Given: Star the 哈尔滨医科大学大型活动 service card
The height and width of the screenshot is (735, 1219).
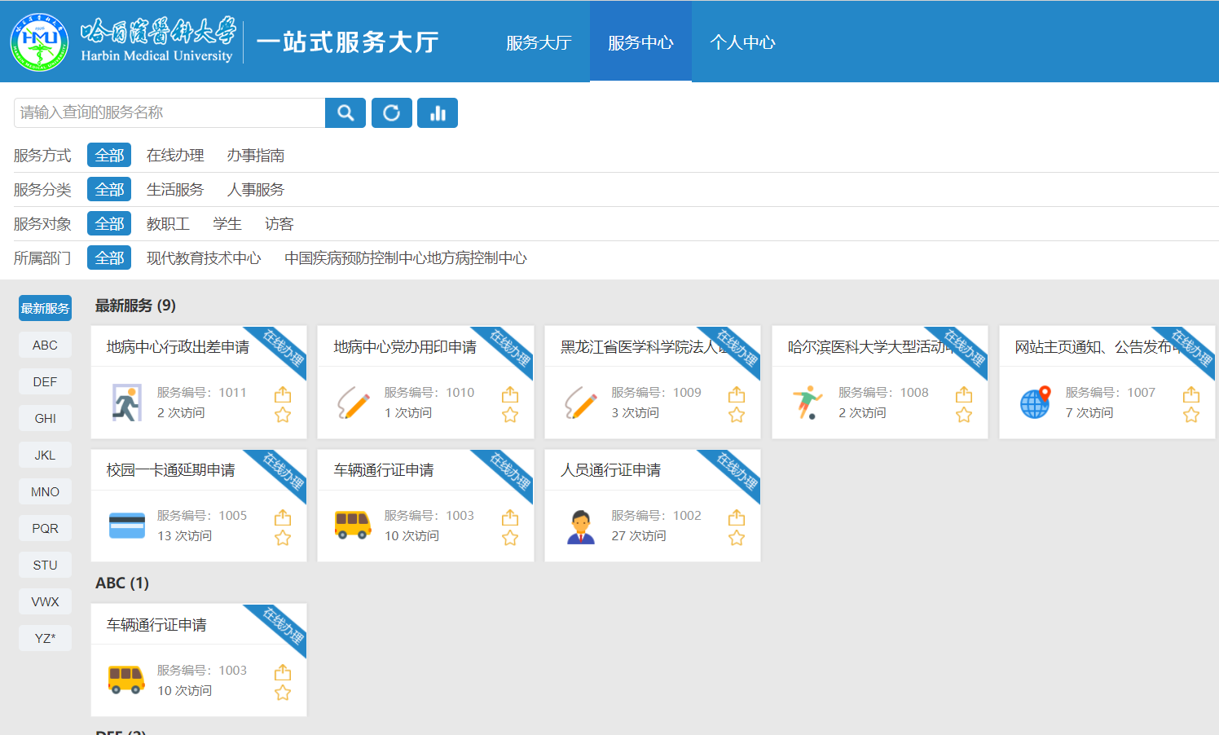Looking at the screenshot, I should tap(964, 415).
